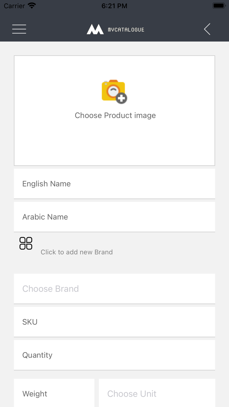This screenshot has width=229, height=407.
Task: Select the English Name input field
Action: pyautogui.click(x=114, y=184)
